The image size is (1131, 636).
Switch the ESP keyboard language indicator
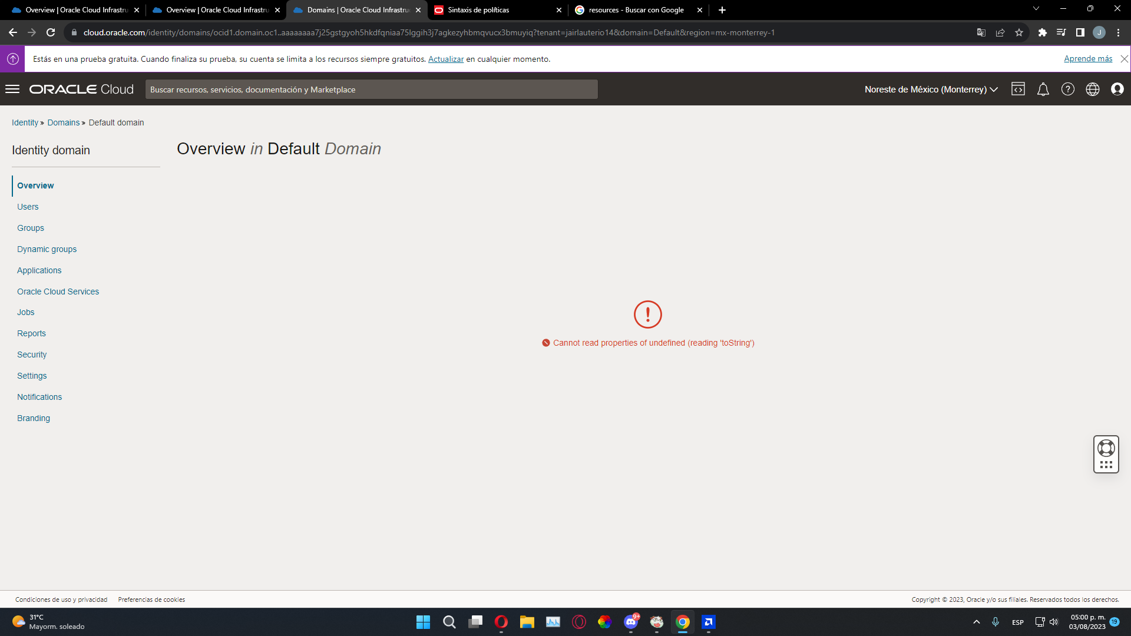tap(1018, 622)
